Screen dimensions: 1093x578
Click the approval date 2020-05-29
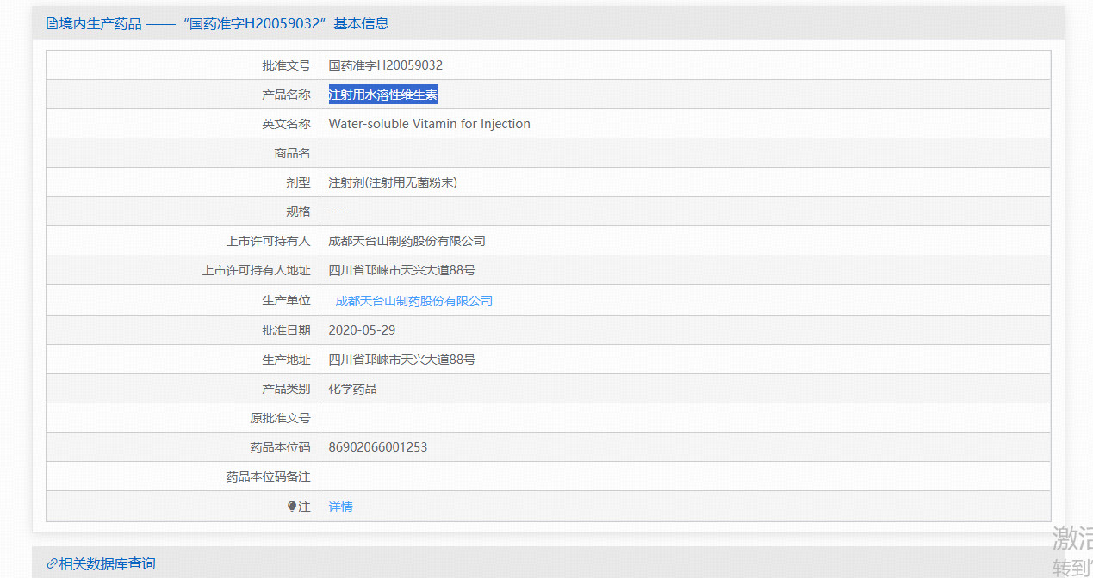click(362, 330)
